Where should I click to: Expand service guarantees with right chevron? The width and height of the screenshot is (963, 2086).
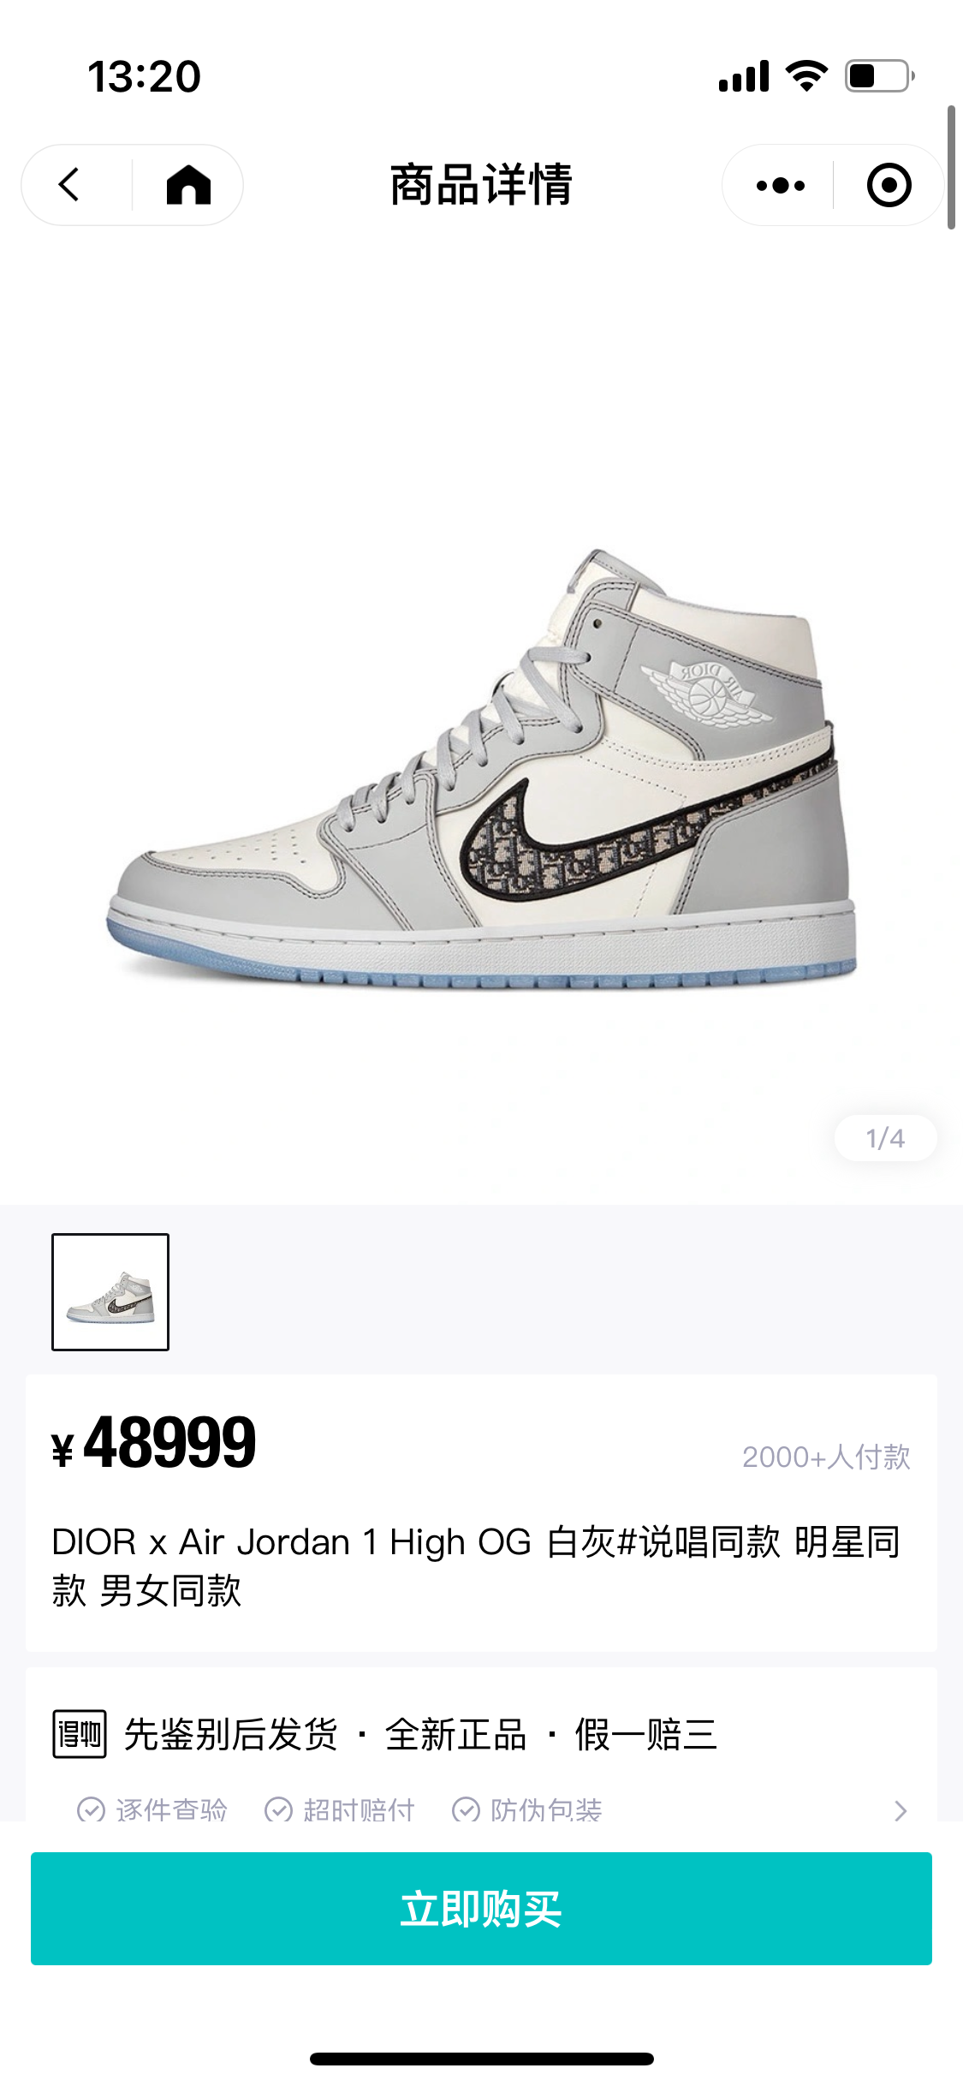click(x=900, y=1810)
